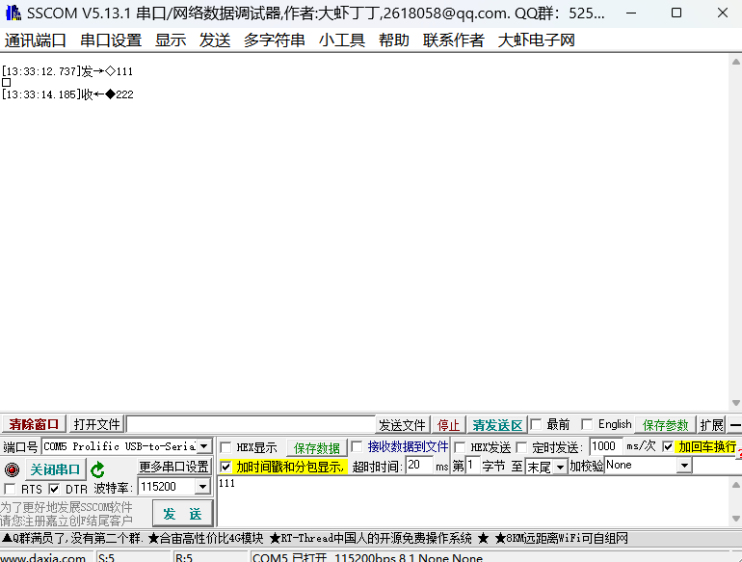Open the 串口设置 menu
742x562 pixels.
pos(111,40)
